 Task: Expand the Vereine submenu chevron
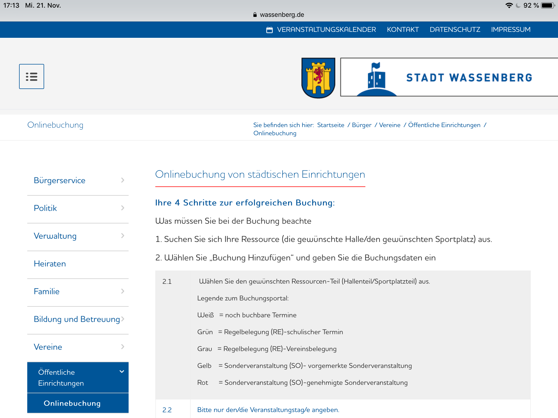point(123,347)
